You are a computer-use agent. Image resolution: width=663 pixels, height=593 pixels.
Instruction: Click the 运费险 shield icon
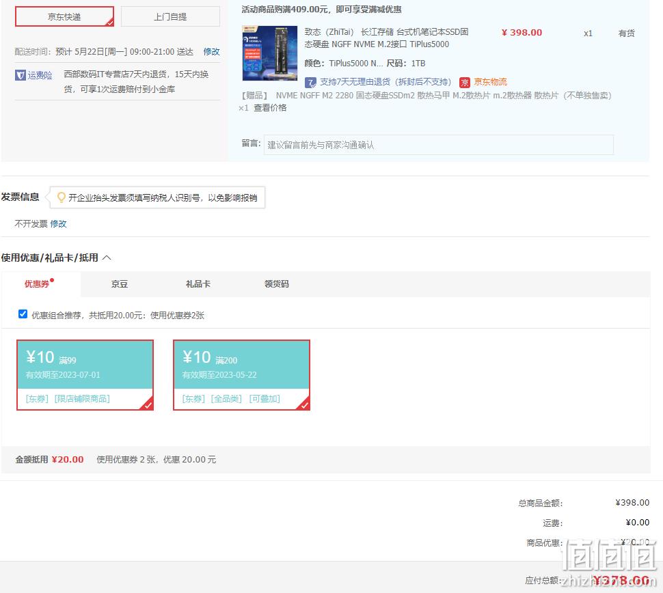pos(21,75)
